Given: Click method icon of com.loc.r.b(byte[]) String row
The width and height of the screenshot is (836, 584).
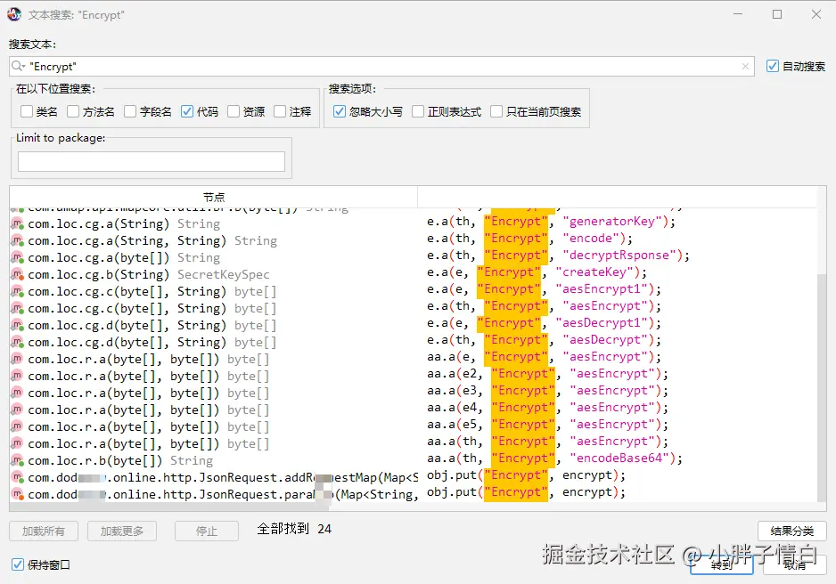Looking at the screenshot, I should click(18, 460).
